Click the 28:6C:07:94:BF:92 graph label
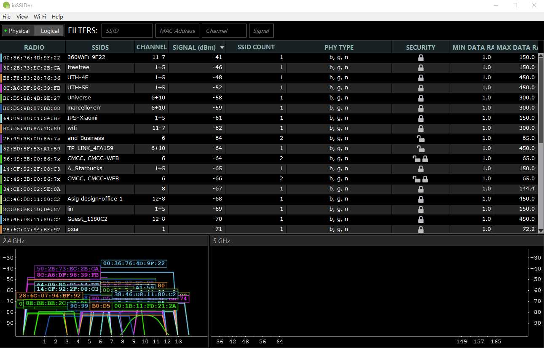This screenshot has width=544, height=348. coord(50,296)
